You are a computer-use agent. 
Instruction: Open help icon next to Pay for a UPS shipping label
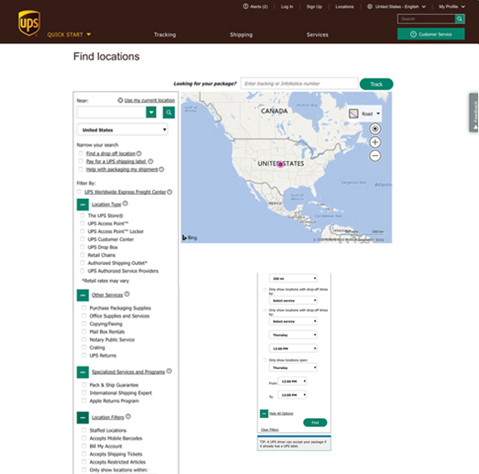coord(150,161)
